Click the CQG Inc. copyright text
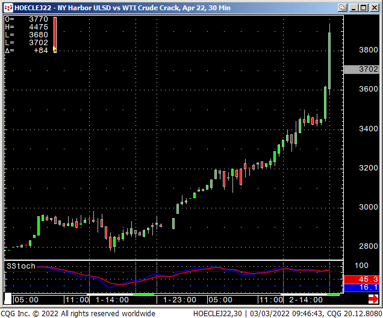 [78, 314]
